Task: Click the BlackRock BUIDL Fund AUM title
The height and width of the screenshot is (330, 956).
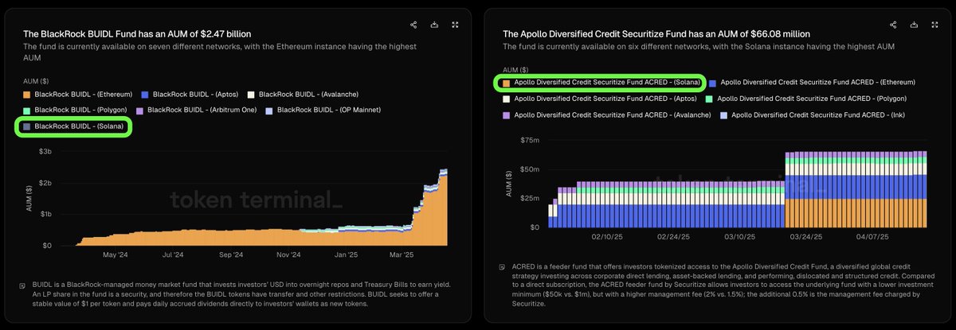Action: pyautogui.click(x=137, y=34)
